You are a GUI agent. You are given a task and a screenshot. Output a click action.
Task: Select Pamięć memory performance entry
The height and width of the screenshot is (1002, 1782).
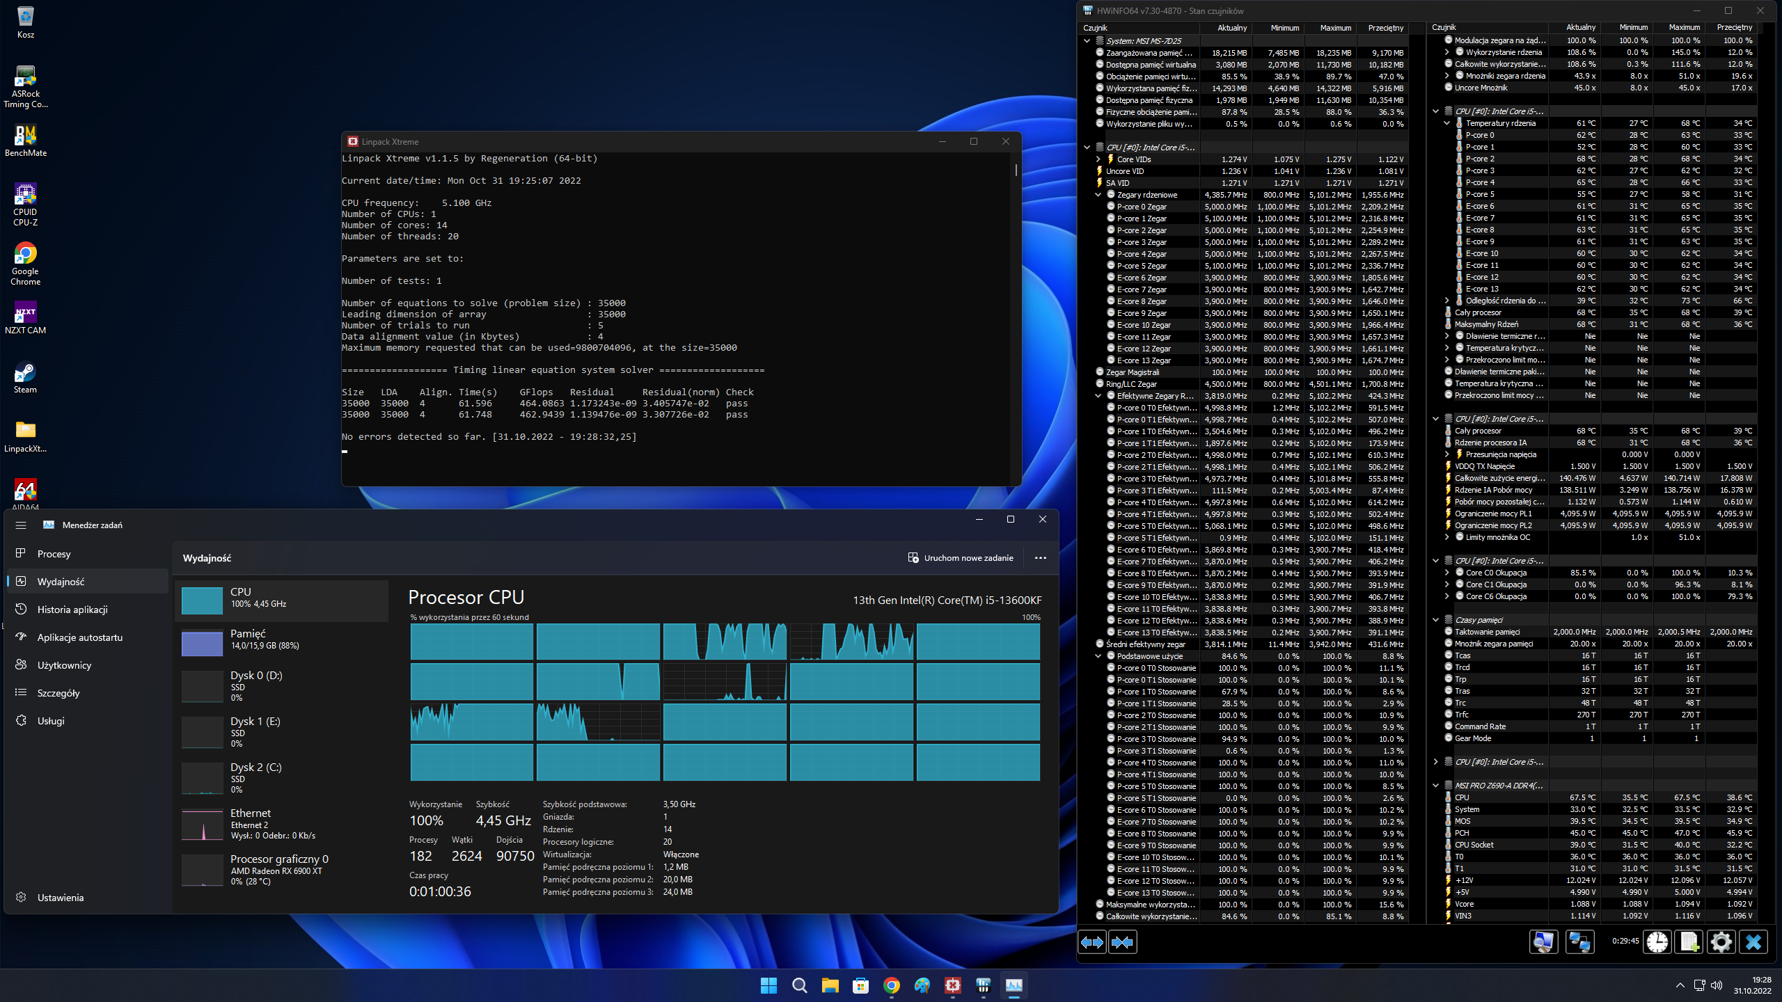tap(281, 642)
